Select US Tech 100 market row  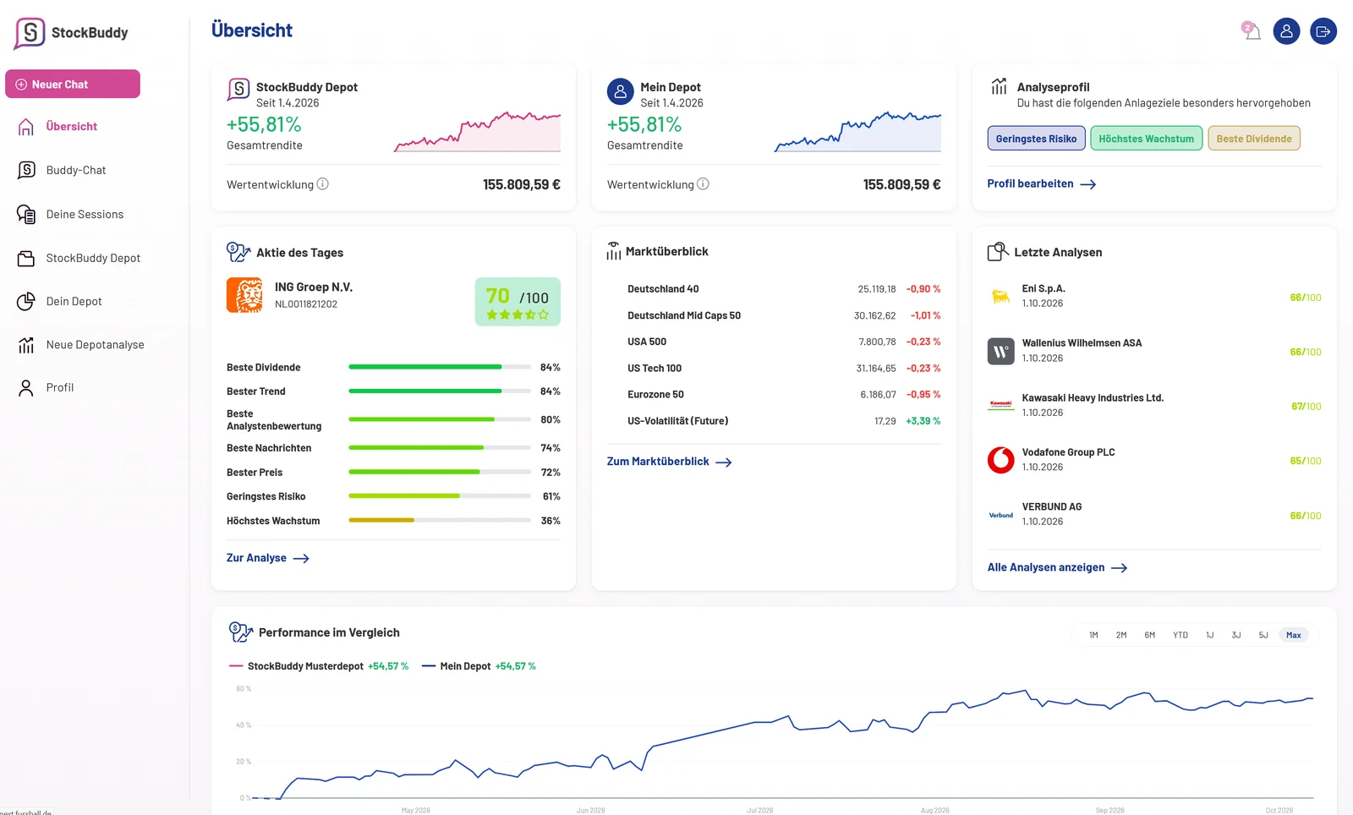(774, 368)
